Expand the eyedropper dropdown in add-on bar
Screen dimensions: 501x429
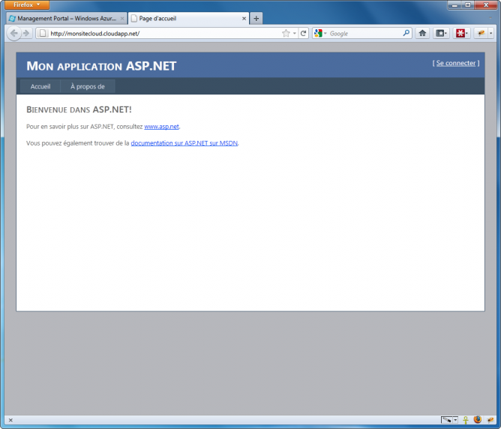[456, 420]
